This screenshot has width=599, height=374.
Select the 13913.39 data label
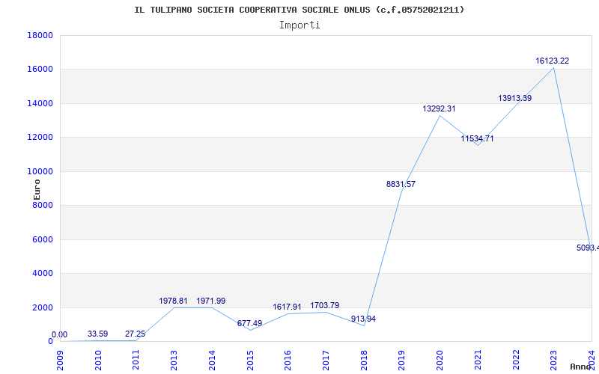[514, 98]
